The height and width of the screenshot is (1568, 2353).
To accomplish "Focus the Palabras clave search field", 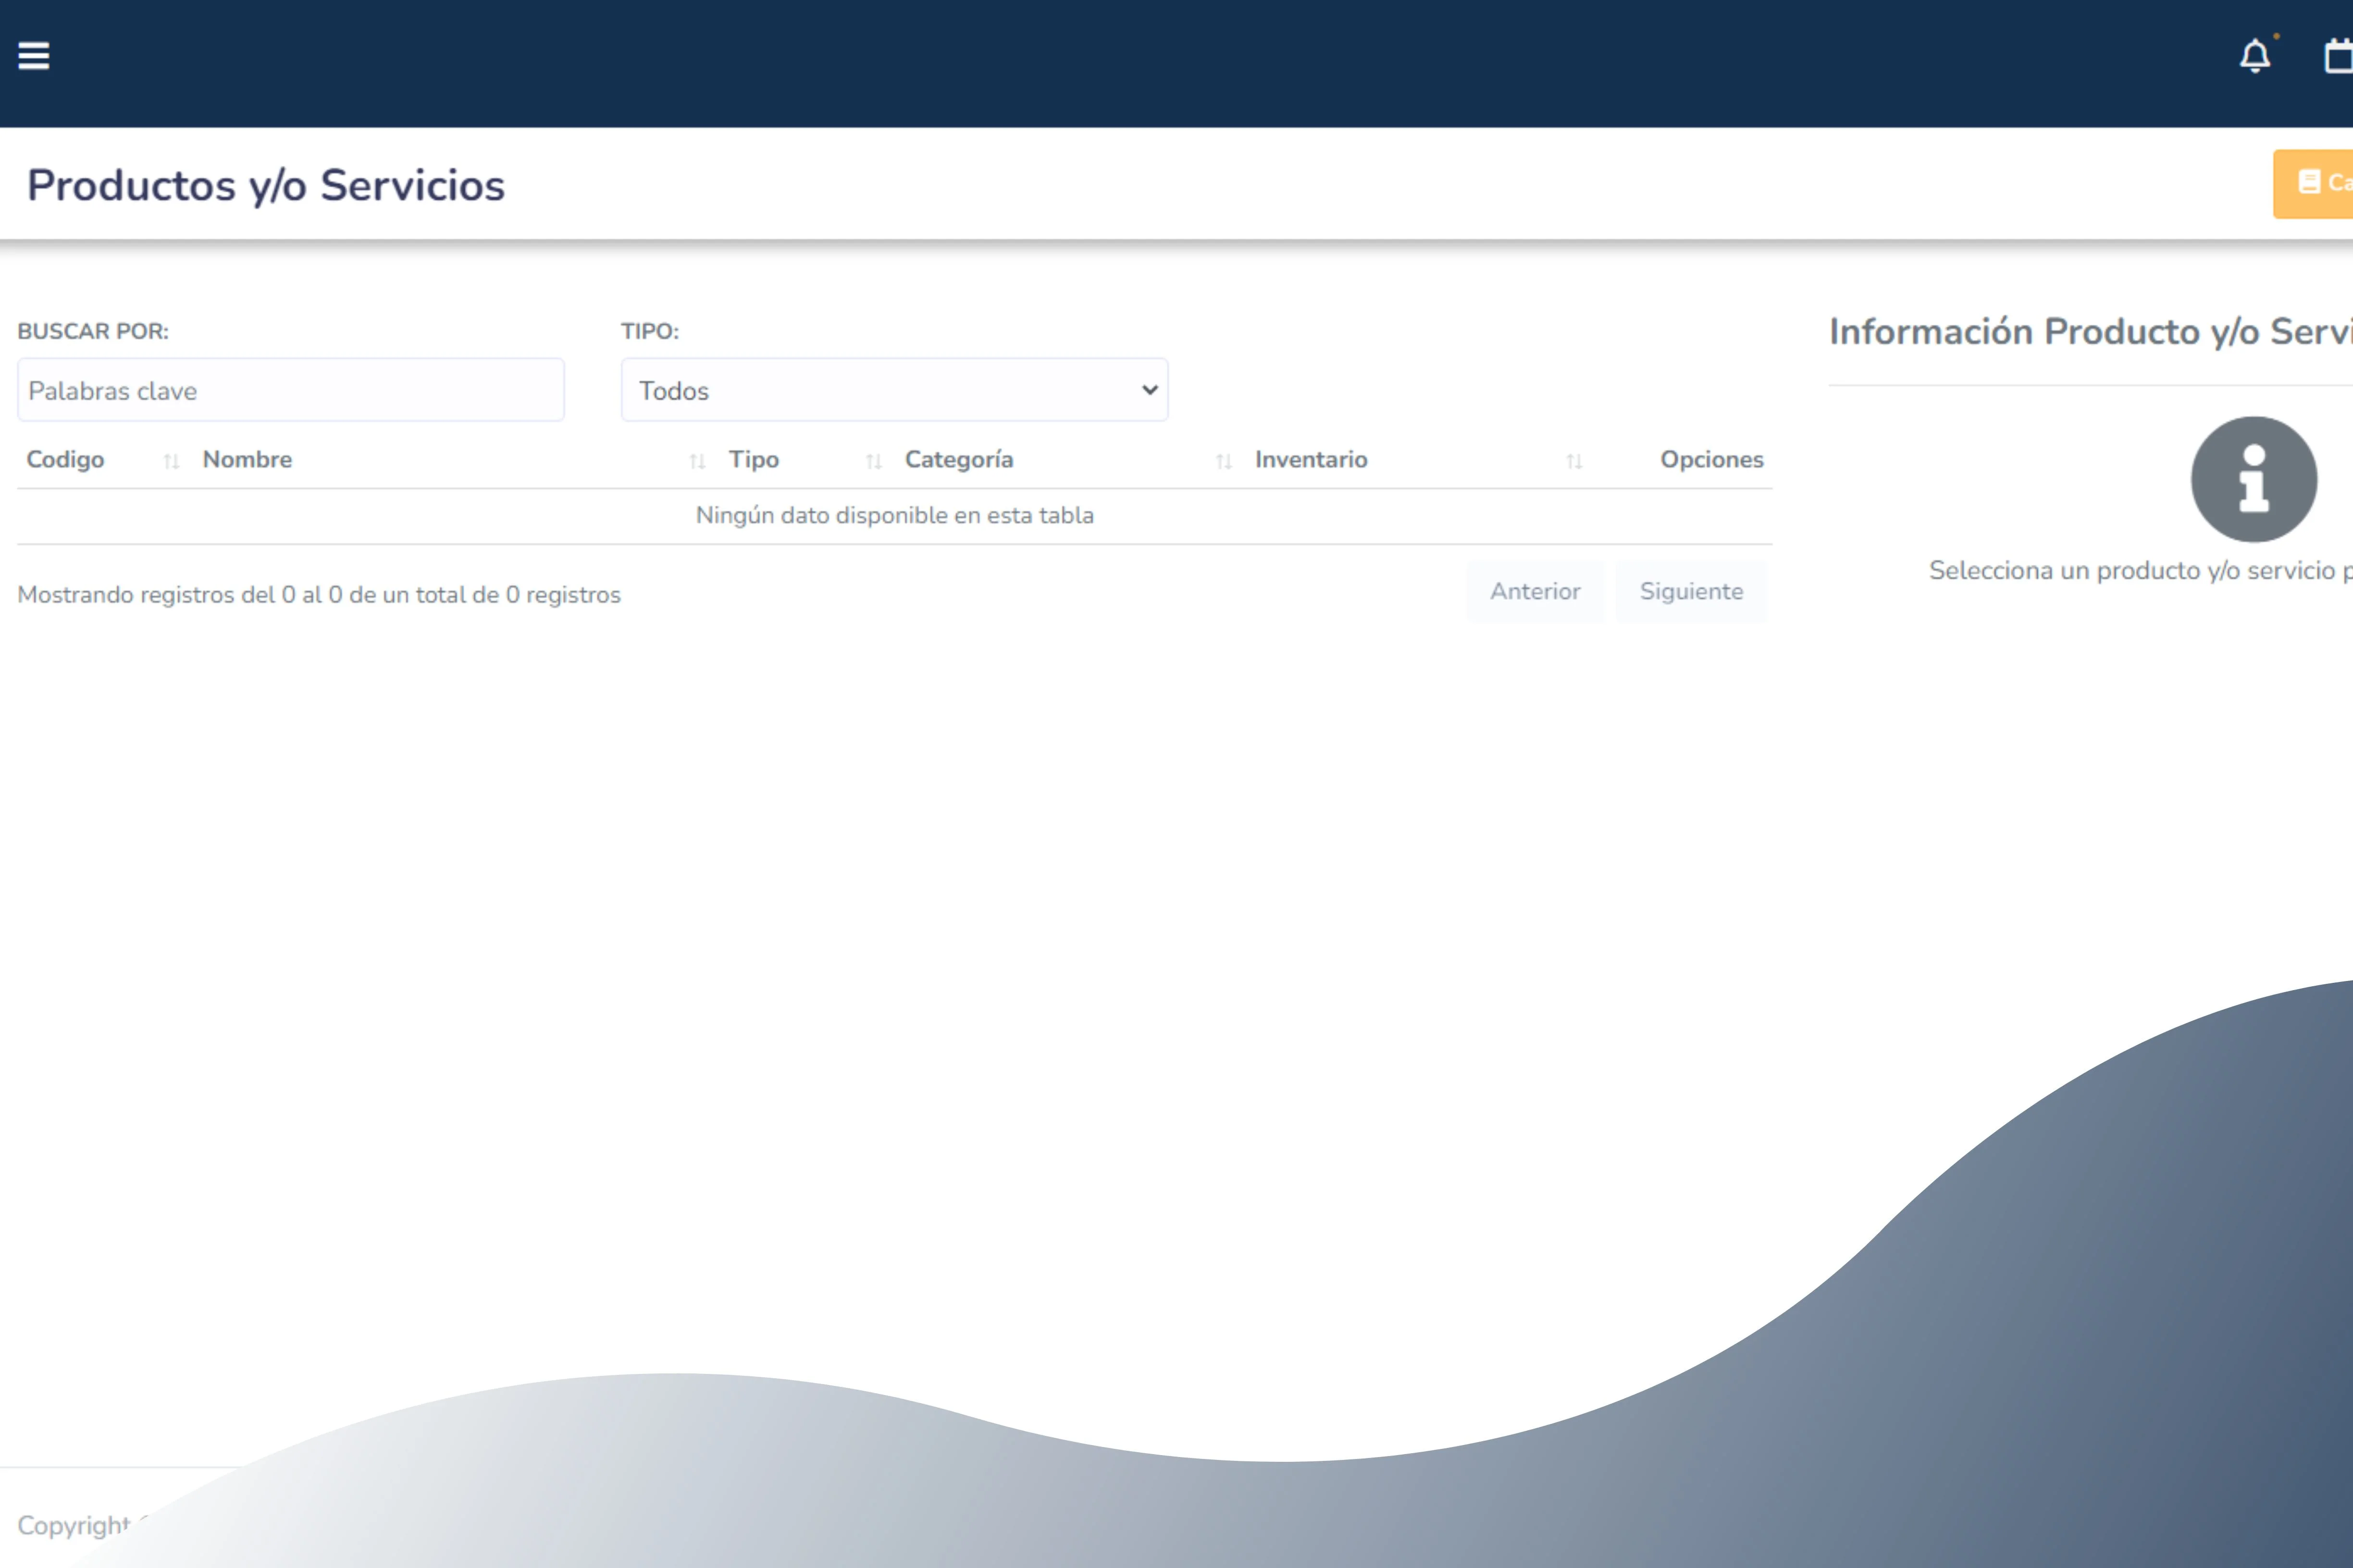I will pos(290,390).
